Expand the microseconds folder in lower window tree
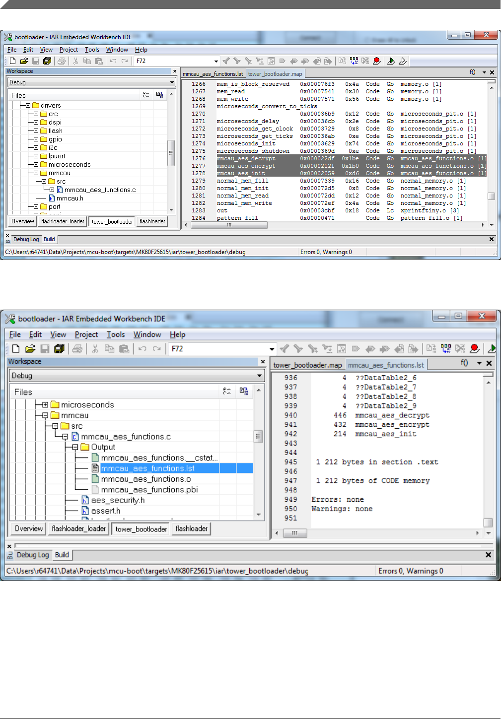 click(x=45, y=405)
